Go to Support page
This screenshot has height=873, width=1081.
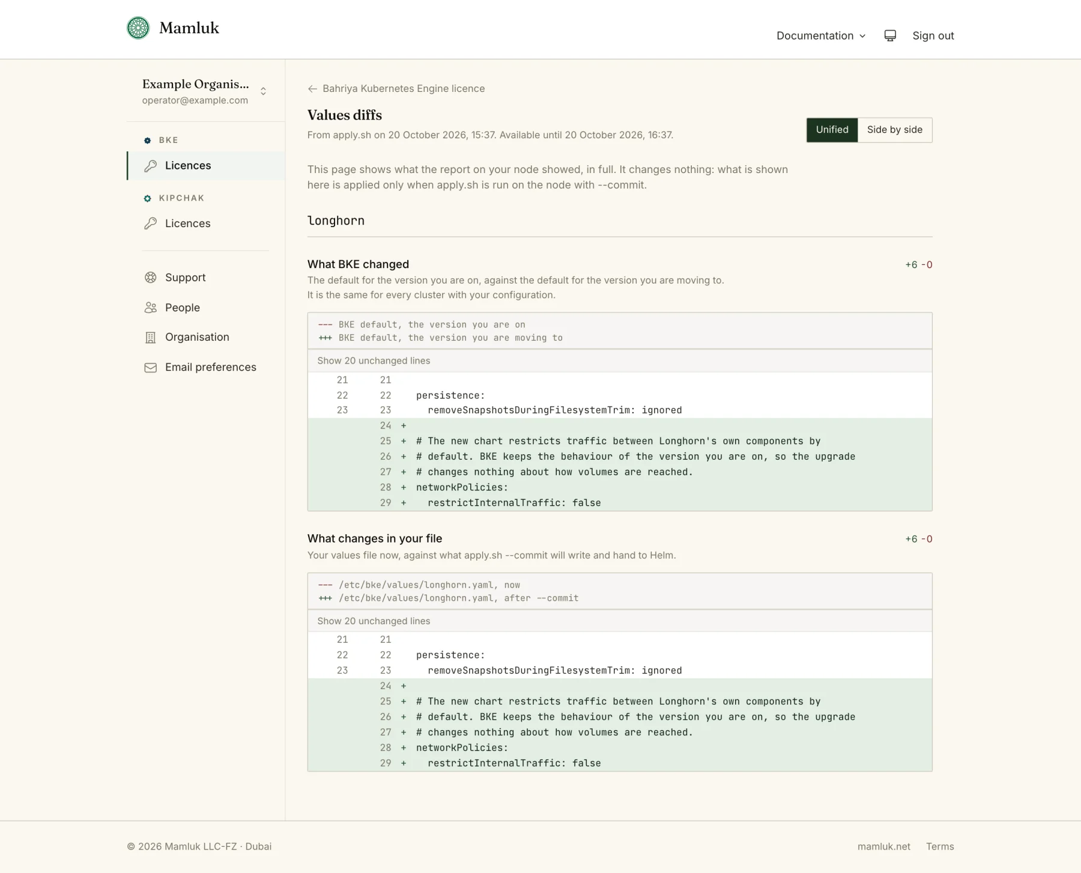(x=186, y=278)
